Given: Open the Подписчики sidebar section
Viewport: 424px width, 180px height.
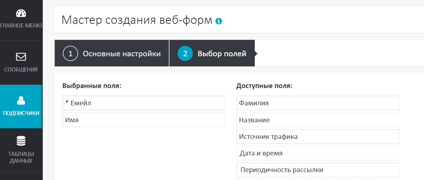Looking at the screenshot, I should point(21,113).
